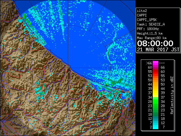Click the 'PRF: 1800Hz' text
The height and width of the screenshot is (136, 181).
point(148,29)
